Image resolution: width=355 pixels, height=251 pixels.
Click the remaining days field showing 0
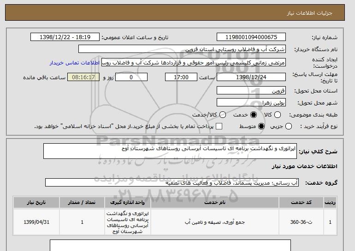pyautogui.click(x=131, y=77)
